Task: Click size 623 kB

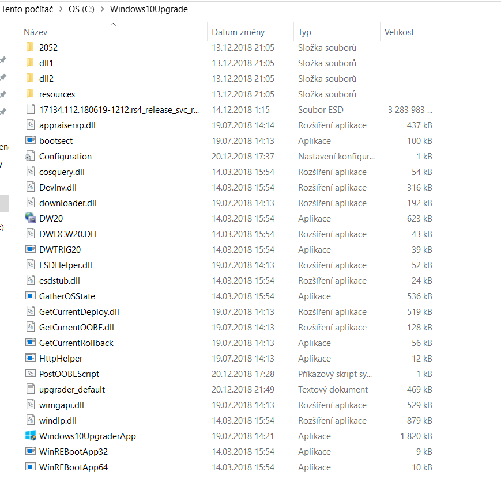Action: [x=420, y=219]
